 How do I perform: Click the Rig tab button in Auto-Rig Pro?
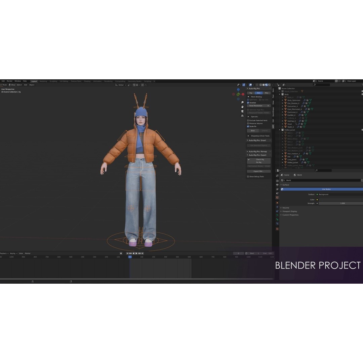(x=251, y=93)
